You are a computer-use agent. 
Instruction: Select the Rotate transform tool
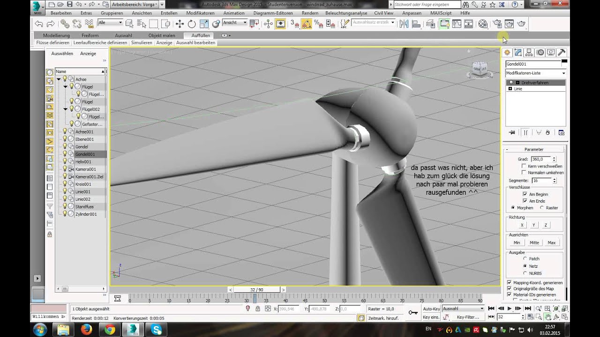(x=192, y=24)
